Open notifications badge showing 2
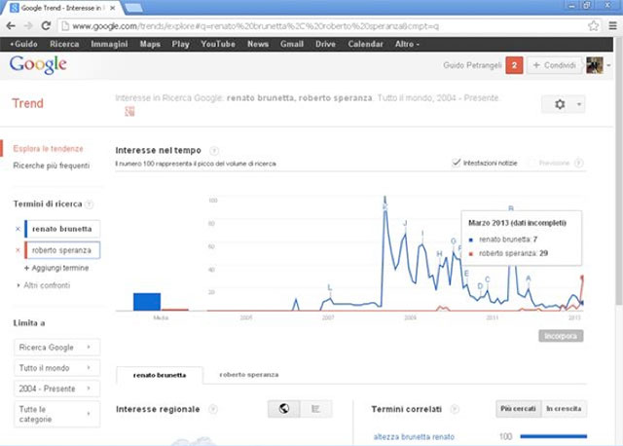623x446 pixels. pos(514,65)
